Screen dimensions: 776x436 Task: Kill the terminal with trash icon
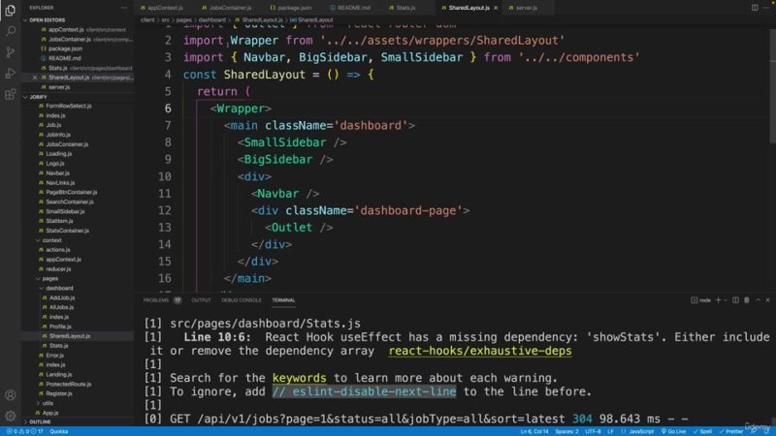pyautogui.click(x=747, y=300)
